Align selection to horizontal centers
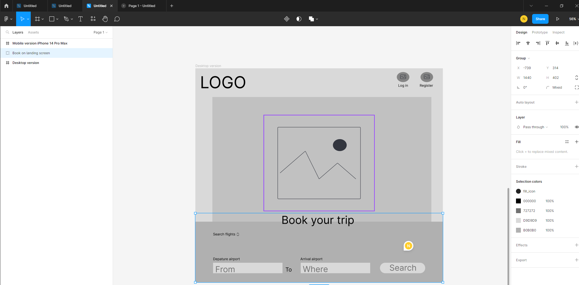Image resolution: width=579 pixels, height=285 pixels. click(528, 43)
